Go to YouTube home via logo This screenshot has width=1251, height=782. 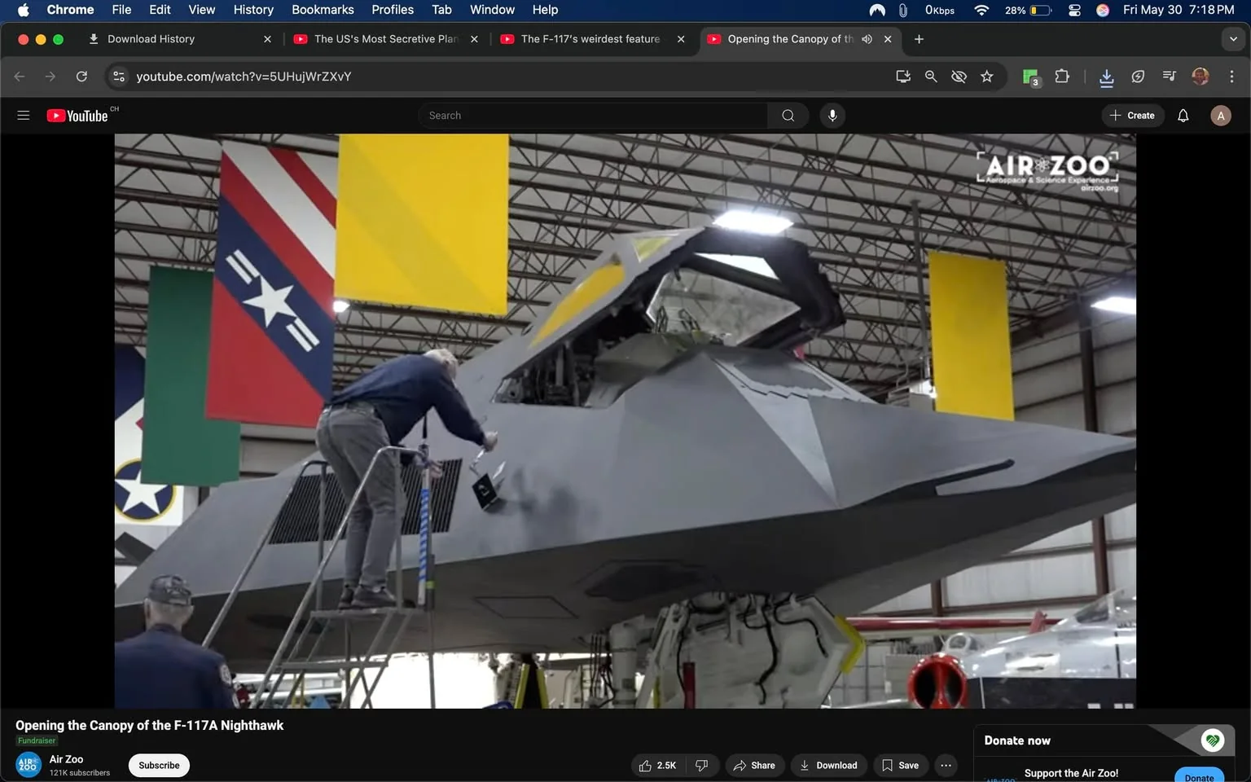point(77,116)
